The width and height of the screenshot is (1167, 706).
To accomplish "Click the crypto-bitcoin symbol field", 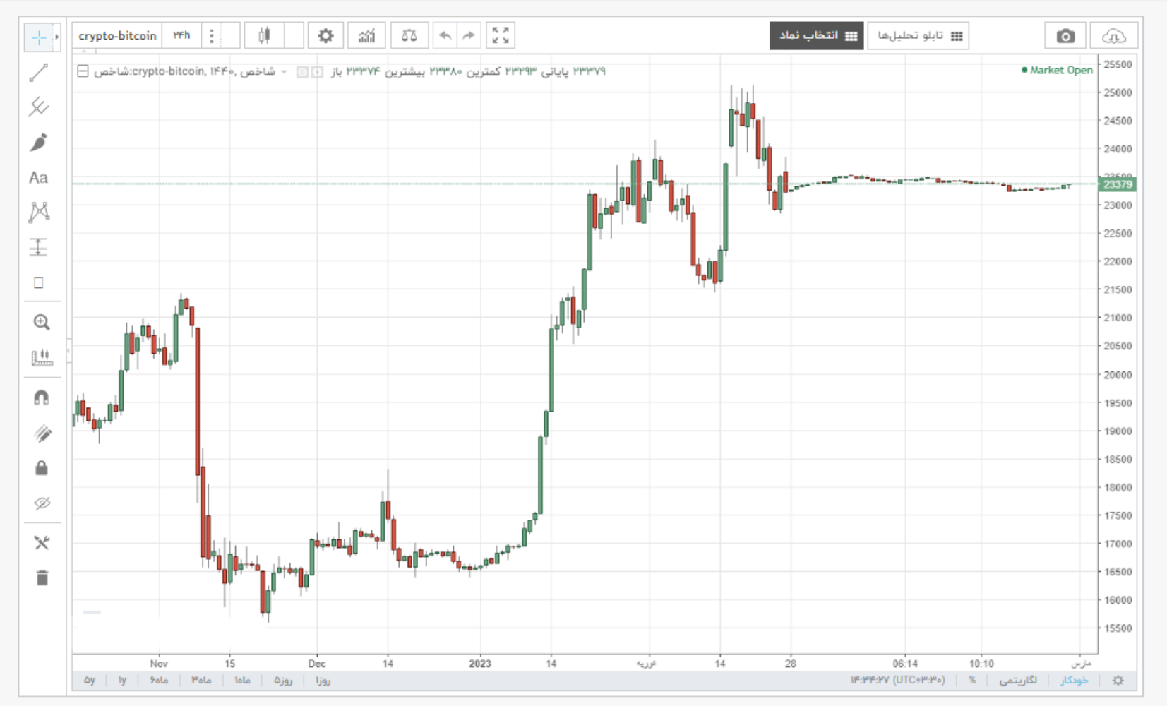I will tap(117, 35).
